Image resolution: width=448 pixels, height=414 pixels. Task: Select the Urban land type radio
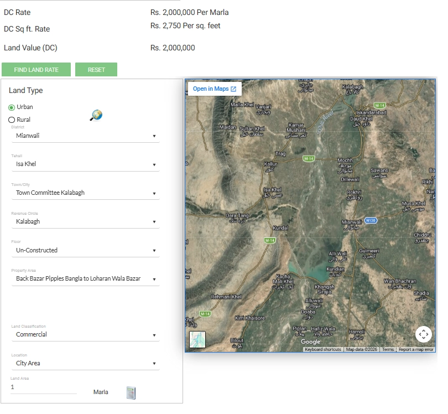pos(12,107)
